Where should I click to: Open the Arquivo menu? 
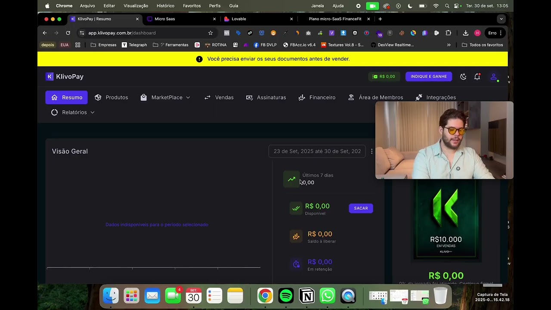87,6
